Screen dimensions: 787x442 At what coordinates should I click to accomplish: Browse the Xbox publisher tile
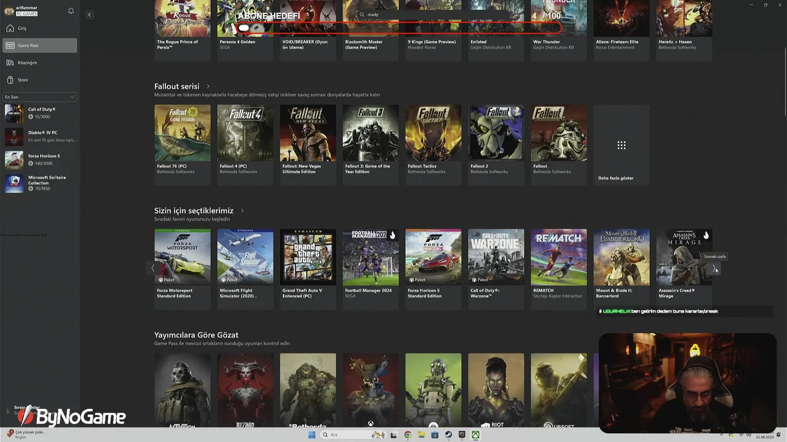[370, 390]
